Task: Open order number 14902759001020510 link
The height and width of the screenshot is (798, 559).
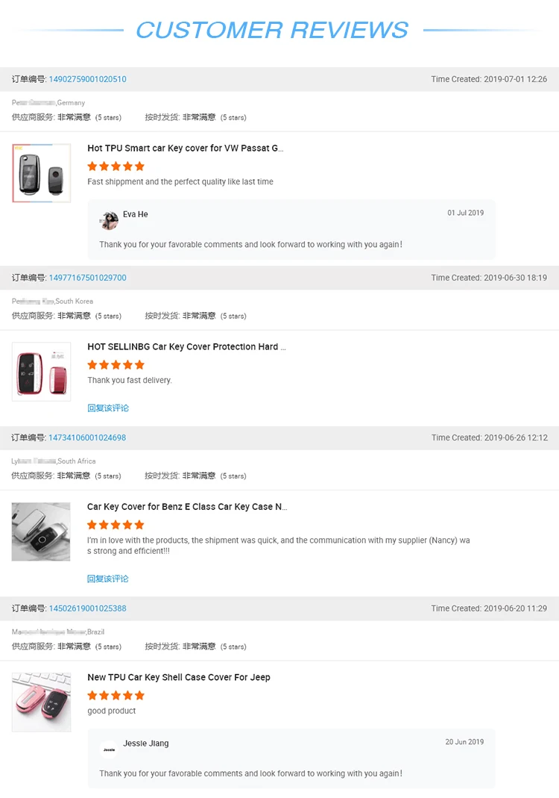Action: pos(87,79)
